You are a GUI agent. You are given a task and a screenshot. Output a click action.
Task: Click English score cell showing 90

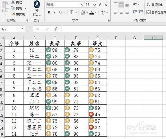tap(76, 134)
